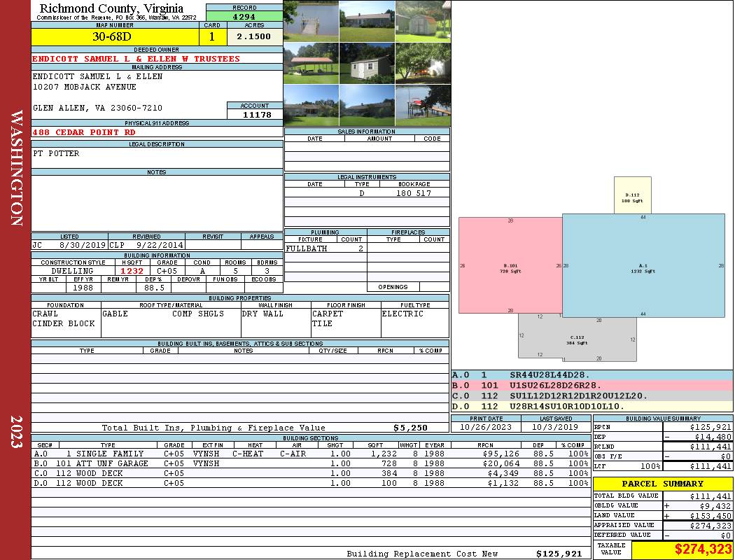Click foundation entry CINDER BLOCK
The width and height of the screenshot is (735, 560).
coord(64,323)
